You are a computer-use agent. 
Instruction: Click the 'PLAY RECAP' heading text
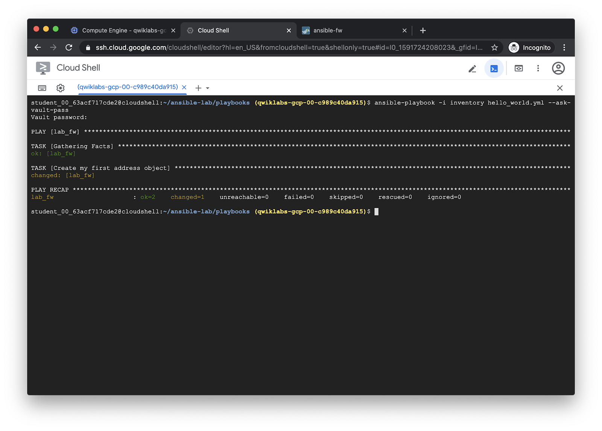[50, 190]
